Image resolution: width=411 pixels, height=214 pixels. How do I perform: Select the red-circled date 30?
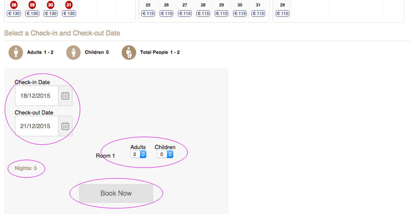[x=50, y=5]
